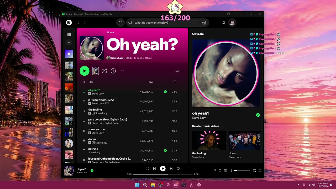Toggle repeat in the player controls
Screen dimensions: 336x189
178,169
